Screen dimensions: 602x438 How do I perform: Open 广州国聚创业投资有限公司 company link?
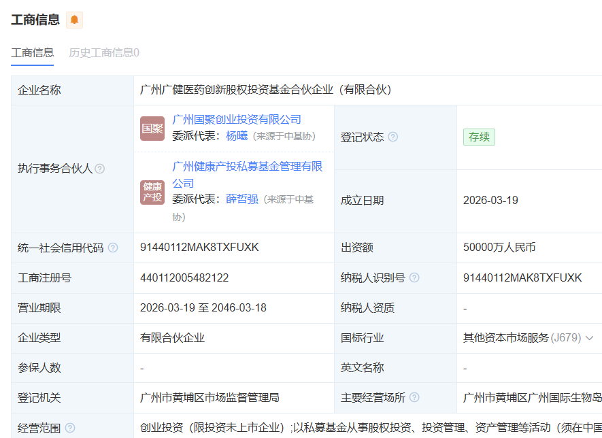click(237, 120)
